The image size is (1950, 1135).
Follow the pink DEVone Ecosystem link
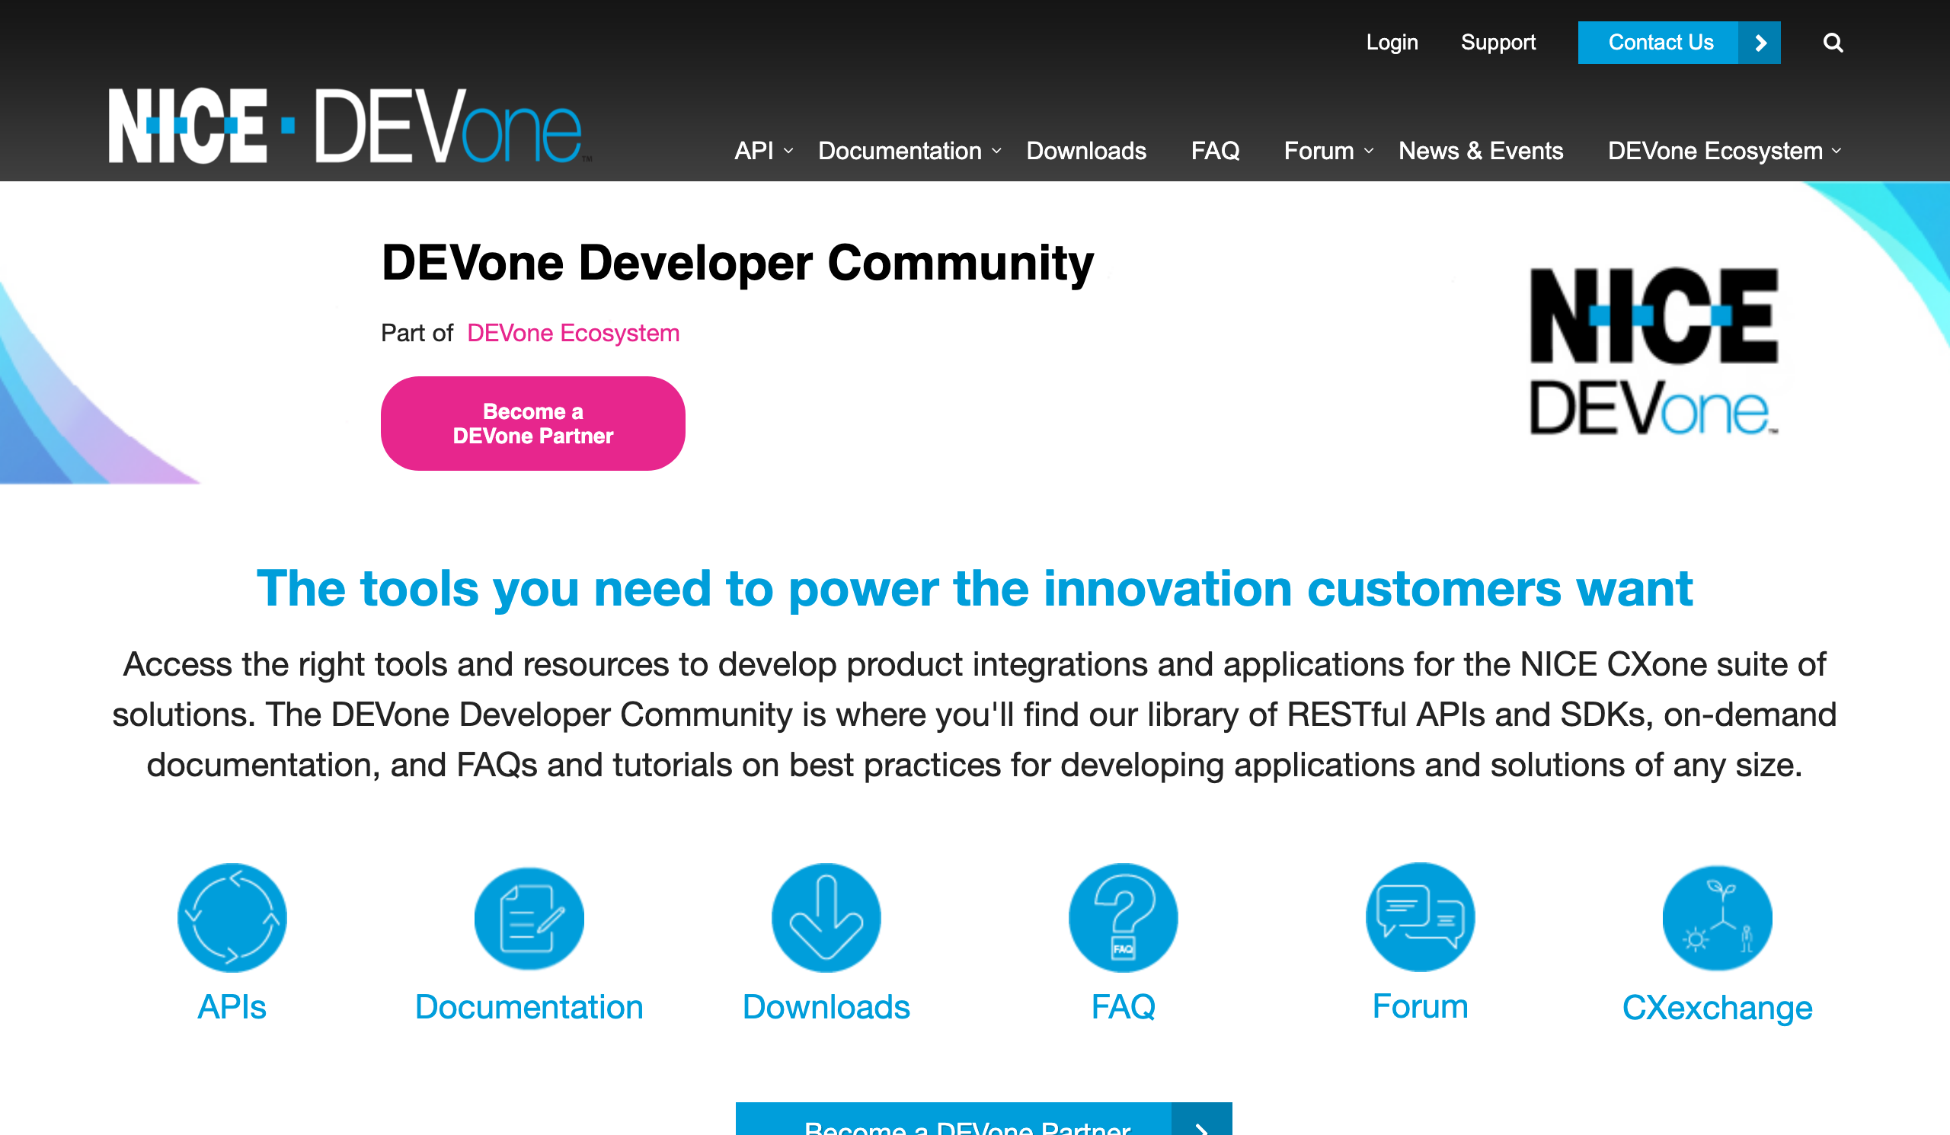pos(574,333)
